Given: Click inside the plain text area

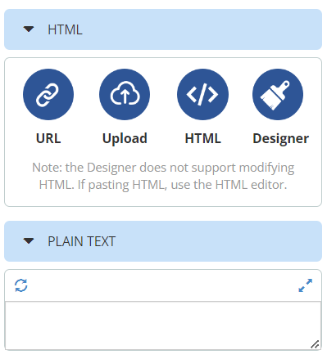Looking at the screenshot, I should (163, 325).
